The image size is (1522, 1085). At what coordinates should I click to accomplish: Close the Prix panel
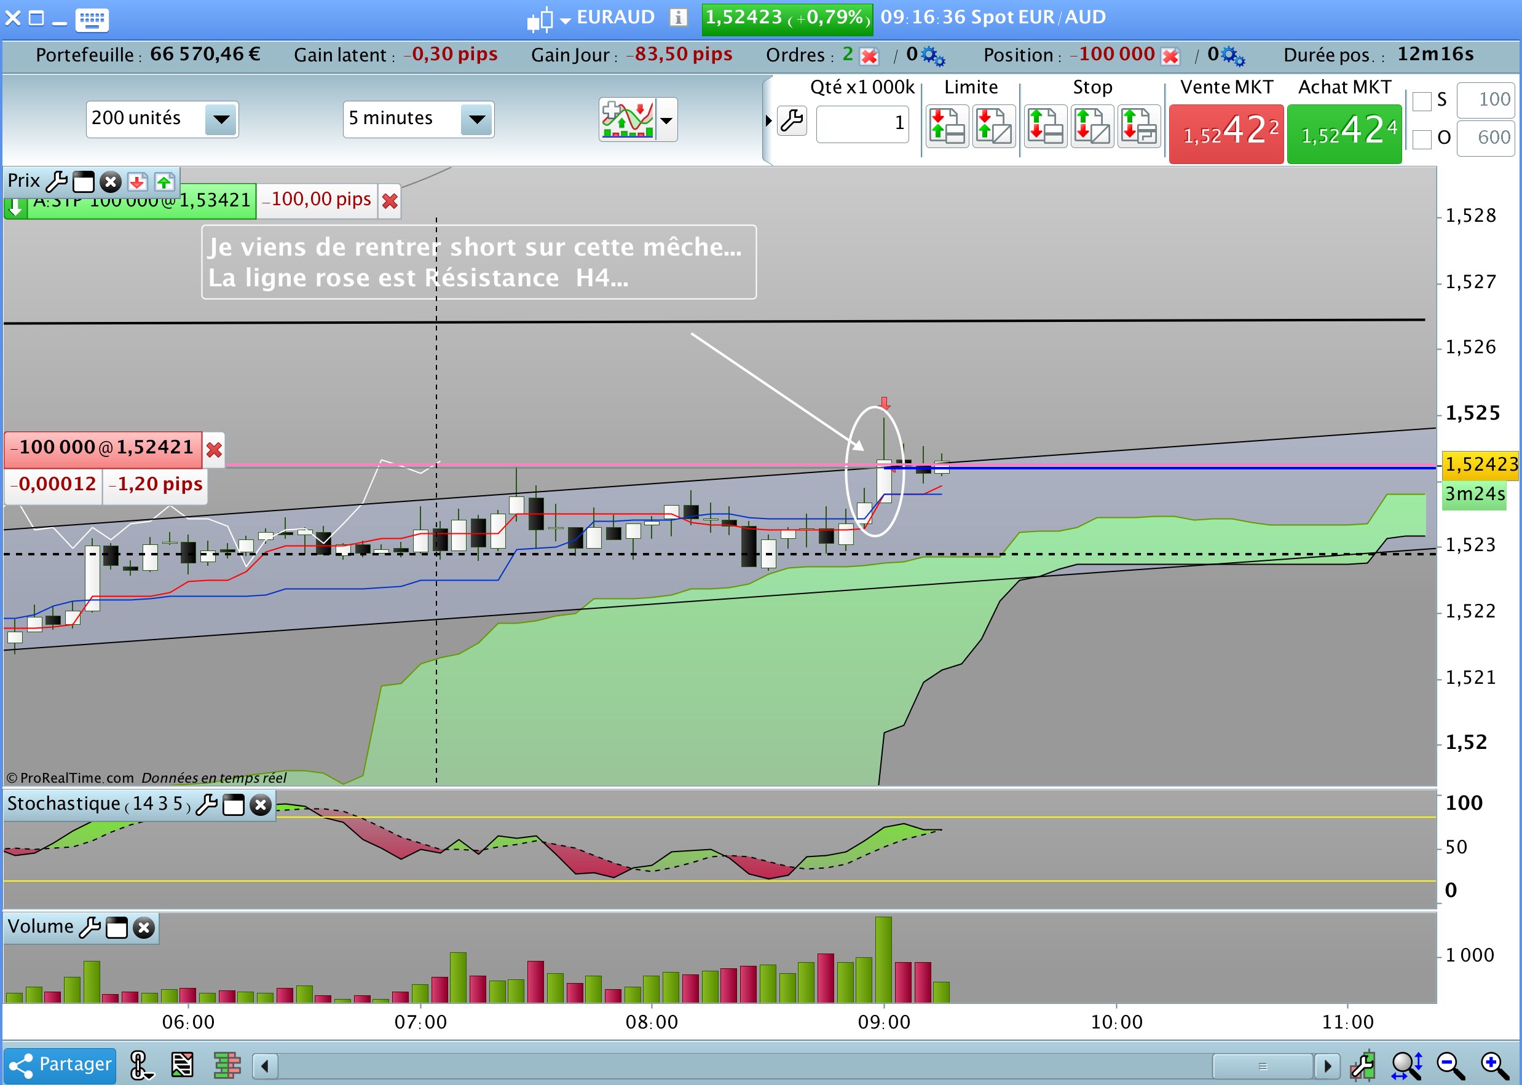pyautogui.click(x=110, y=182)
